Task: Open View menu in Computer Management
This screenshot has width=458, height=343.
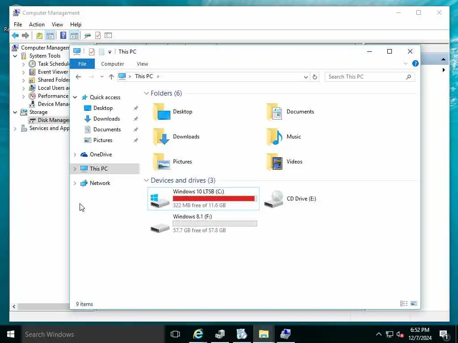Action: tap(57, 25)
